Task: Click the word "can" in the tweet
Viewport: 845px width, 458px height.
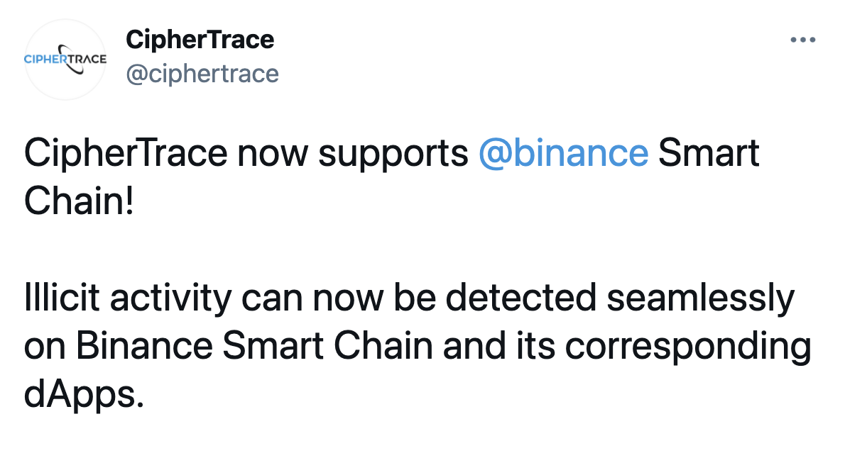Action: (271, 299)
